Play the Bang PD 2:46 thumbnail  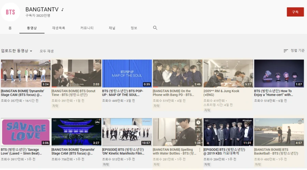[178, 73]
